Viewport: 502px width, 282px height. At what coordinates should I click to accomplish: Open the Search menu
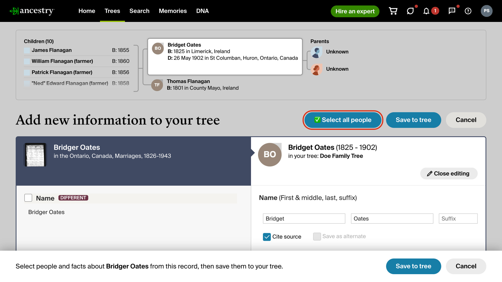[x=139, y=11]
